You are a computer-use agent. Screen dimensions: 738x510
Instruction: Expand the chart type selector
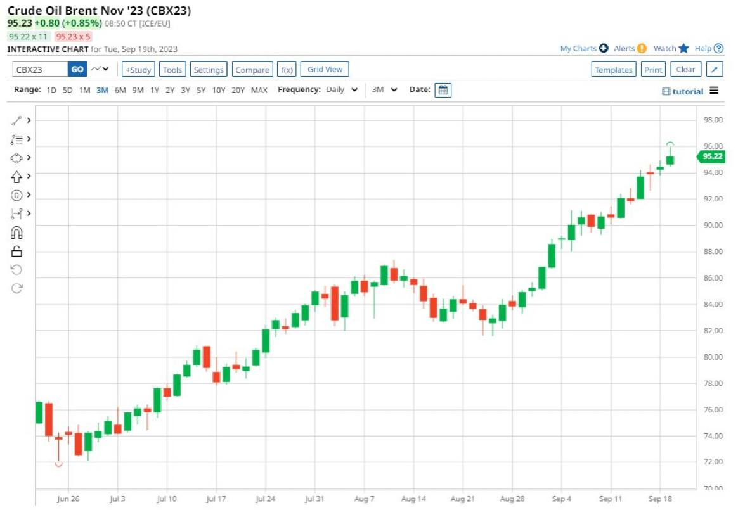tap(100, 69)
